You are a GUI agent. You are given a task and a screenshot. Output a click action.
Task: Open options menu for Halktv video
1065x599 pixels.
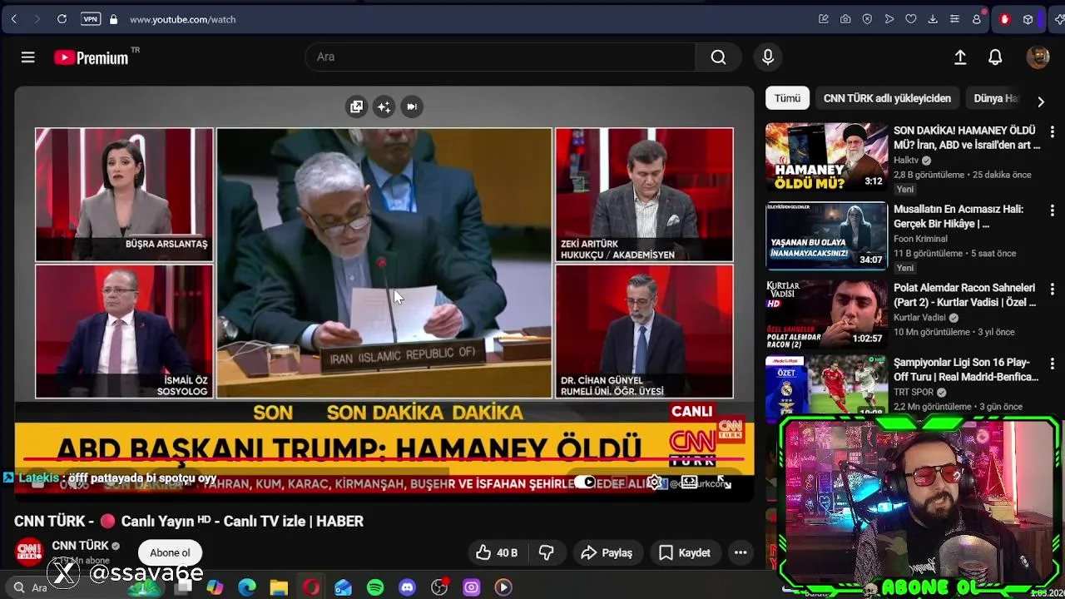(x=1053, y=132)
